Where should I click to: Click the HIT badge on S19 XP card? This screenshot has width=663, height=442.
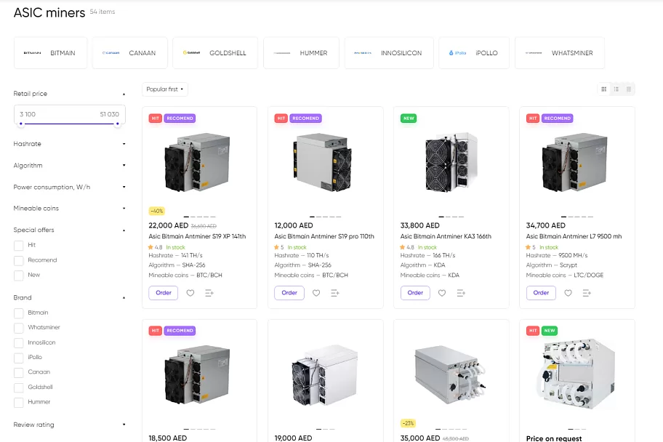(x=155, y=118)
